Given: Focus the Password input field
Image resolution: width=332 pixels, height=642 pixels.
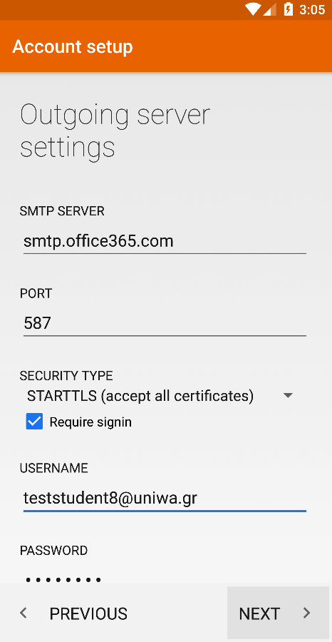Looking at the screenshot, I should (x=165, y=577).
